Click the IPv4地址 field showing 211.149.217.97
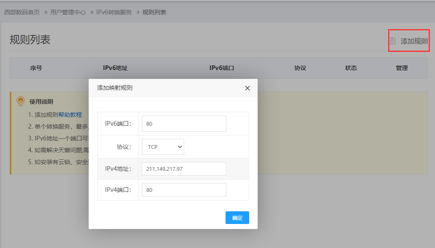This screenshot has width=435, height=248. pyautogui.click(x=184, y=169)
